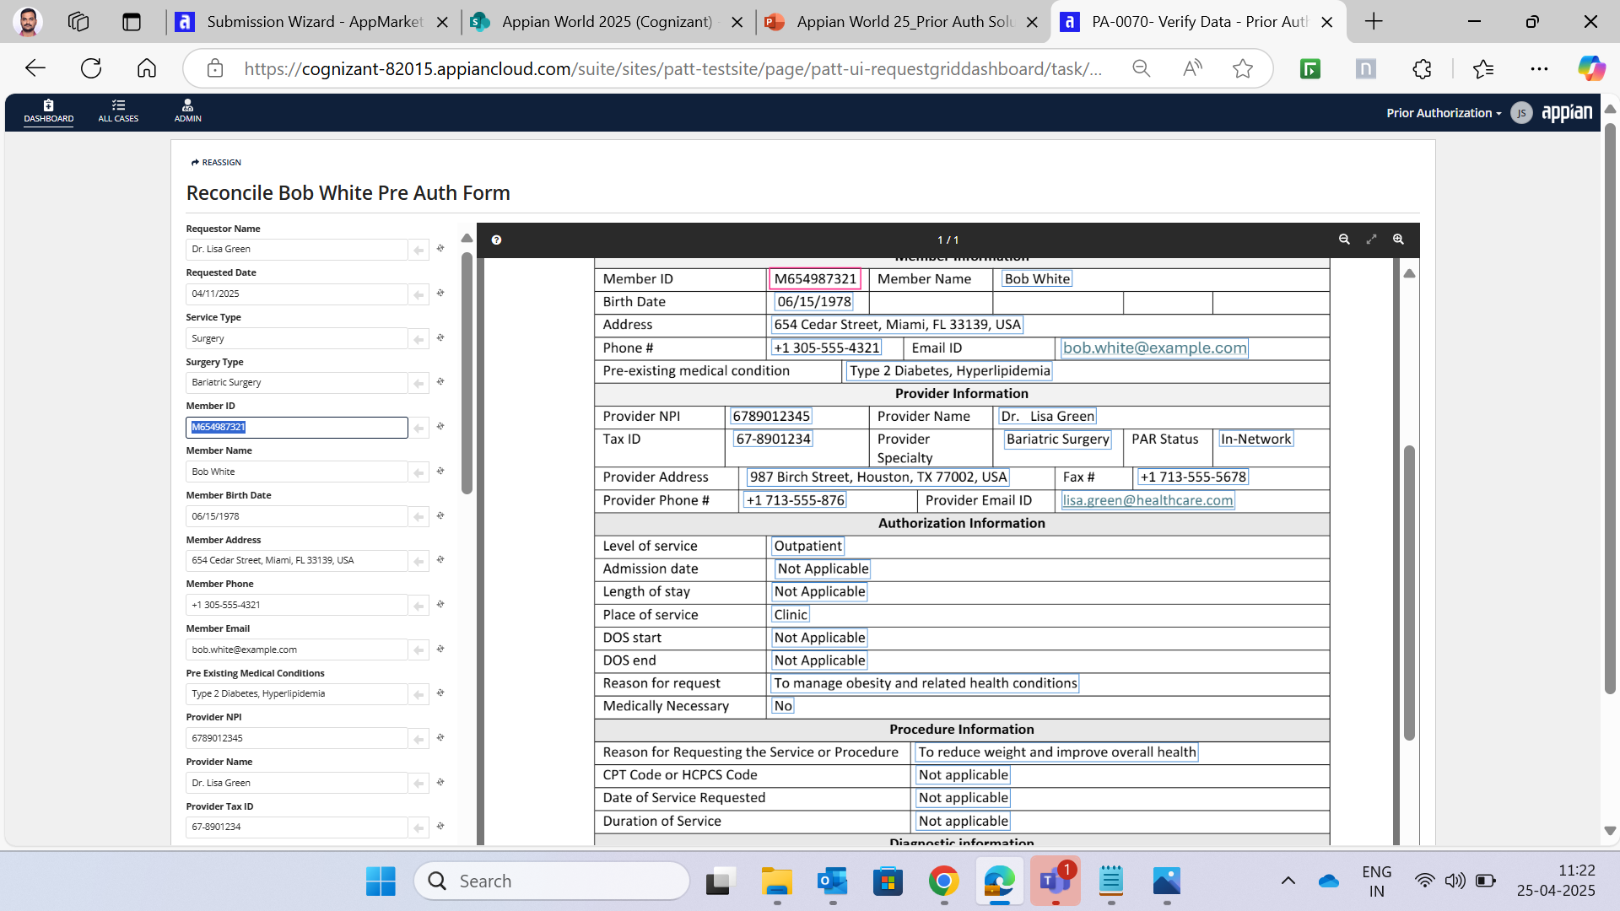Open browser extensions puzzle icon
Image resolution: width=1620 pixels, height=911 pixels.
[x=1422, y=69]
